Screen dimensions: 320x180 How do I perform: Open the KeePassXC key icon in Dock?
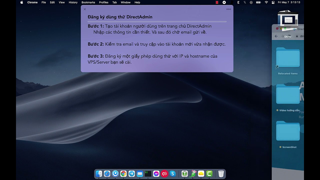coord(185,174)
